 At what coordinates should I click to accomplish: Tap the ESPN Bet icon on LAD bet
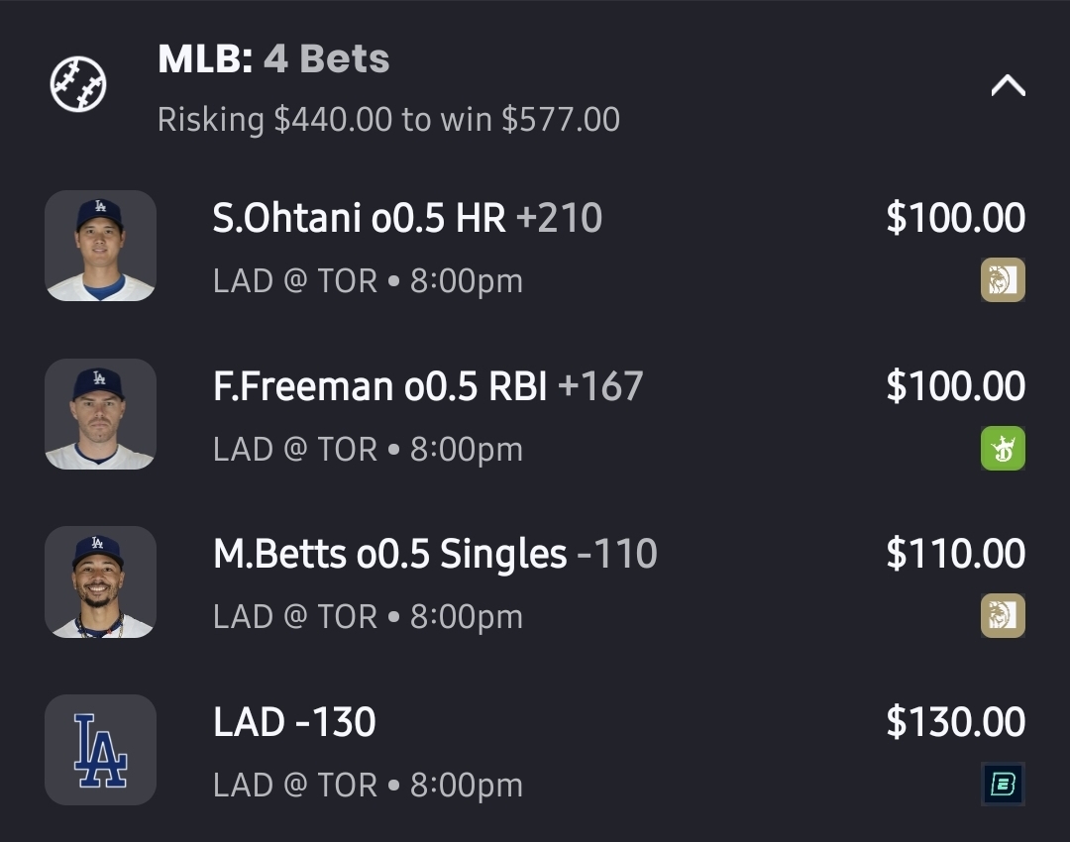(x=1003, y=785)
